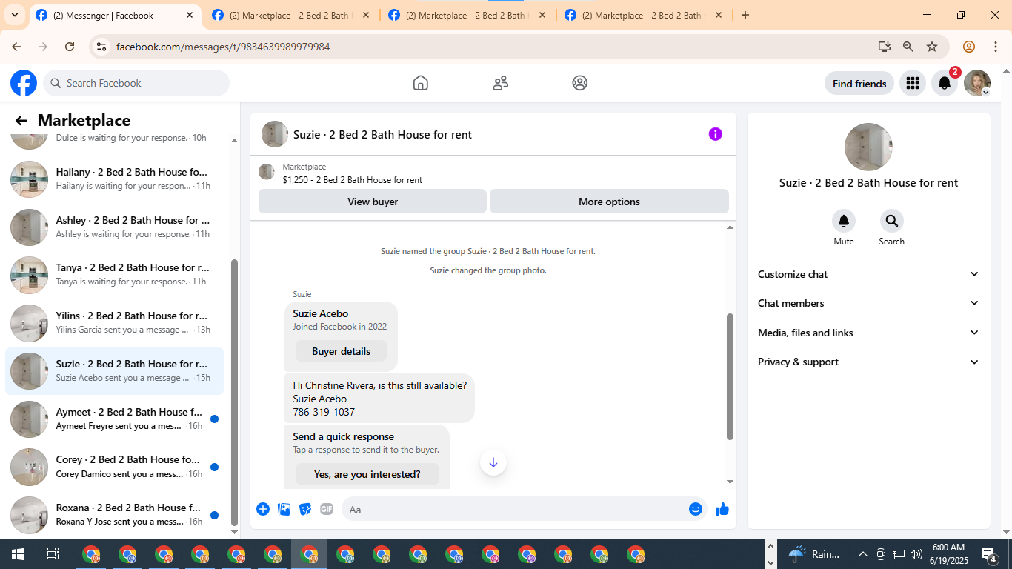The width and height of the screenshot is (1012, 569).
Task: Switch to the fourth Chrome tab, a Marketplace listing
Action: (x=643, y=16)
